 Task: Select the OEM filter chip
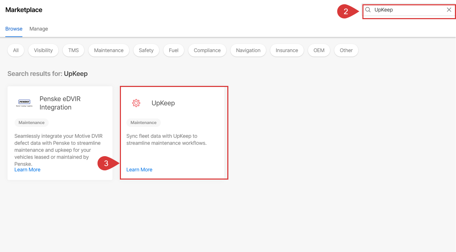[x=319, y=50]
